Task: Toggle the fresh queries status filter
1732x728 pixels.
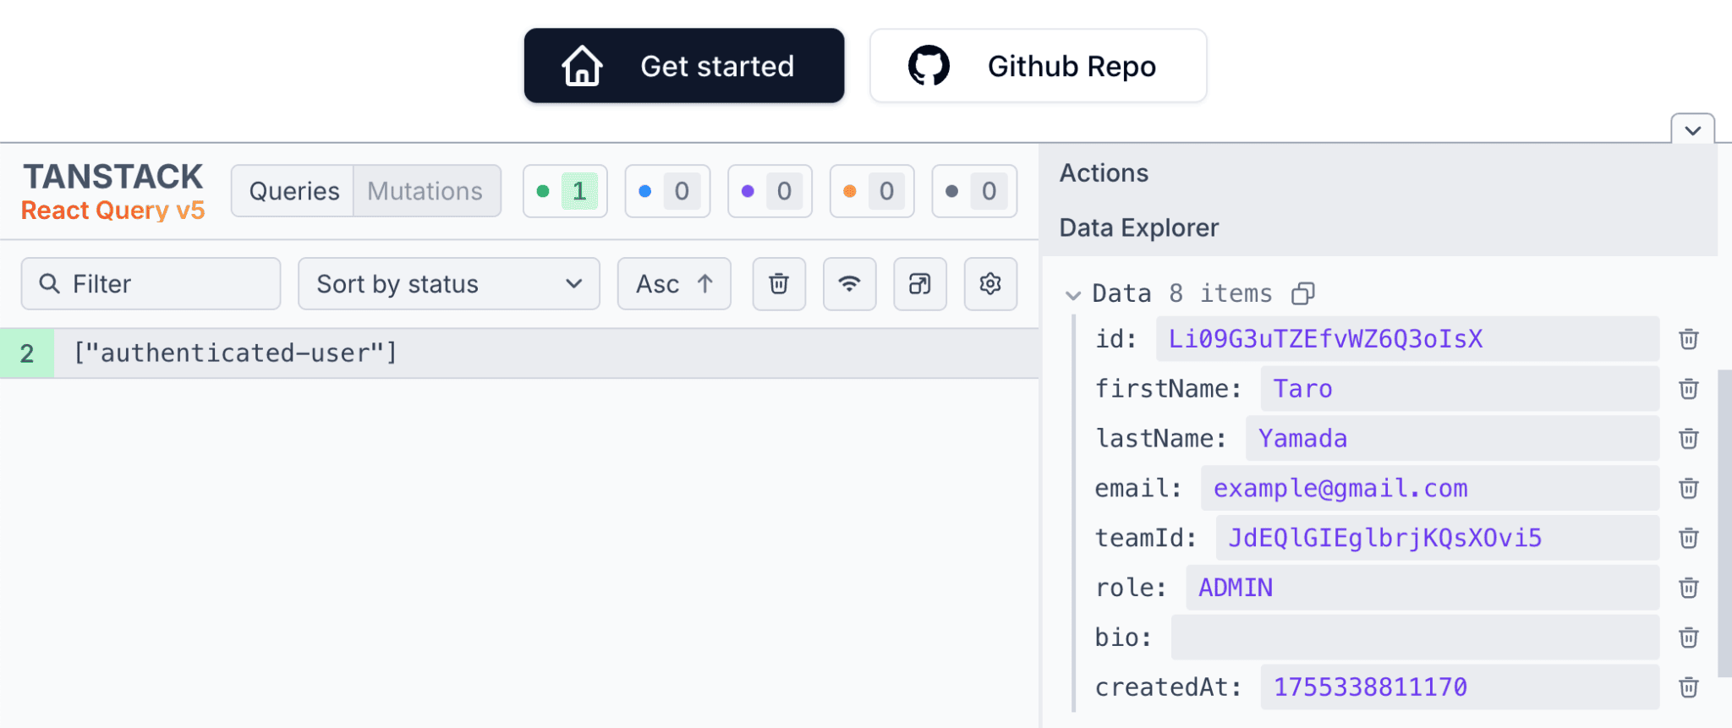Action: tap(565, 191)
